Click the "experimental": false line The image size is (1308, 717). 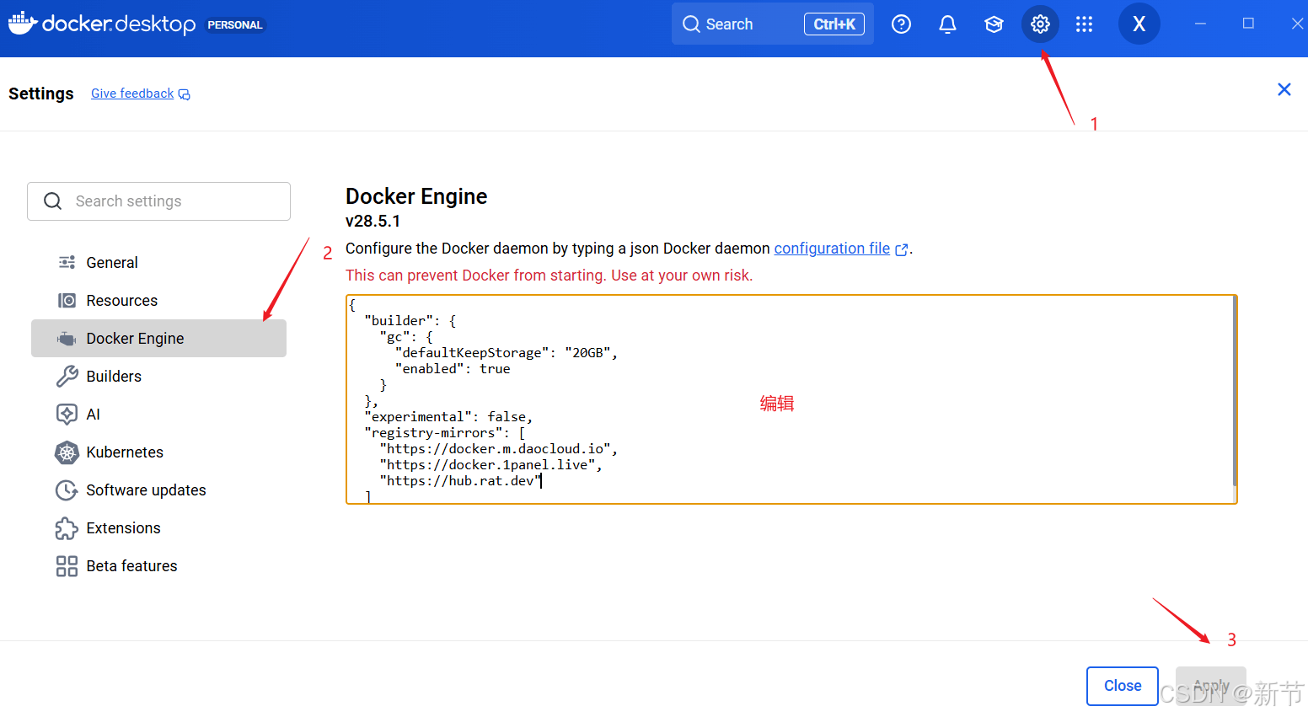[x=448, y=417]
